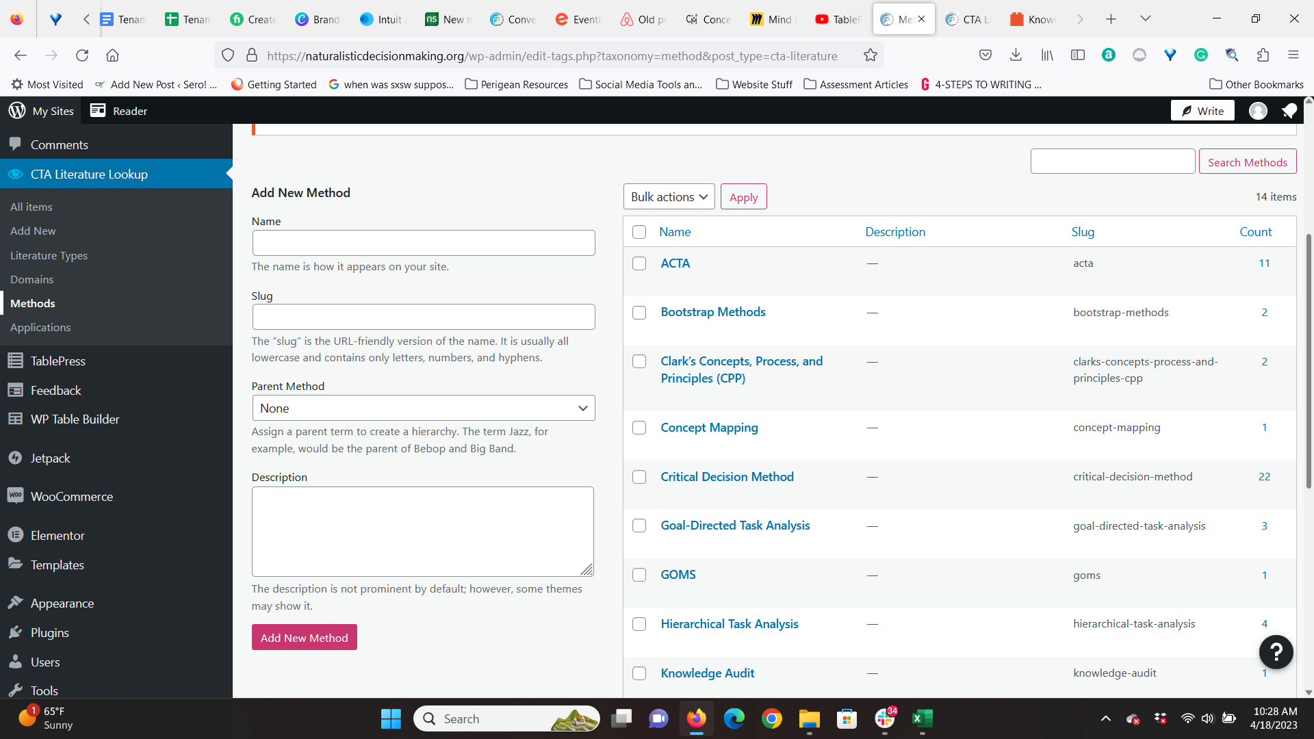Reload the page with the refresh icon

click(82, 55)
